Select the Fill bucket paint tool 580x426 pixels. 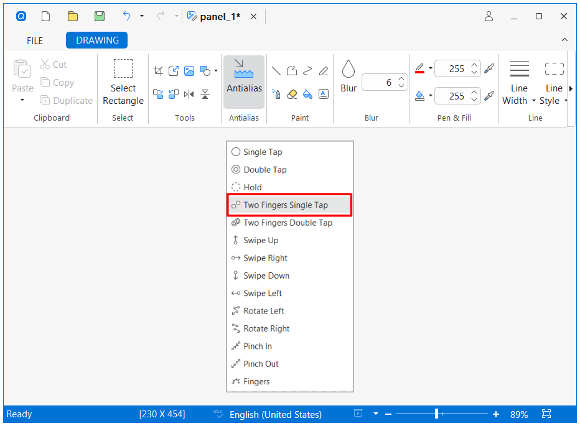[x=307, y=94]
